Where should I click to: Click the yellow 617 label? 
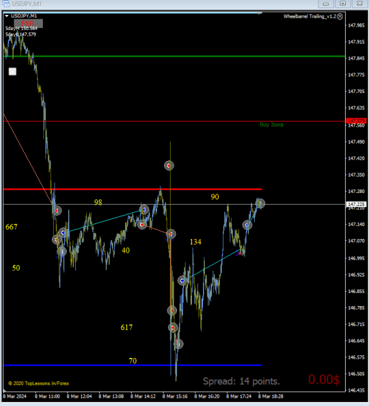pos(126,327)
